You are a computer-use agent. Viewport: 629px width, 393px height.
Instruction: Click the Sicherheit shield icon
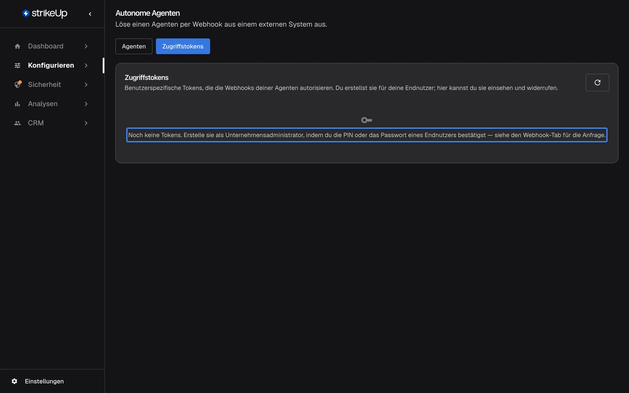[17, 85]
